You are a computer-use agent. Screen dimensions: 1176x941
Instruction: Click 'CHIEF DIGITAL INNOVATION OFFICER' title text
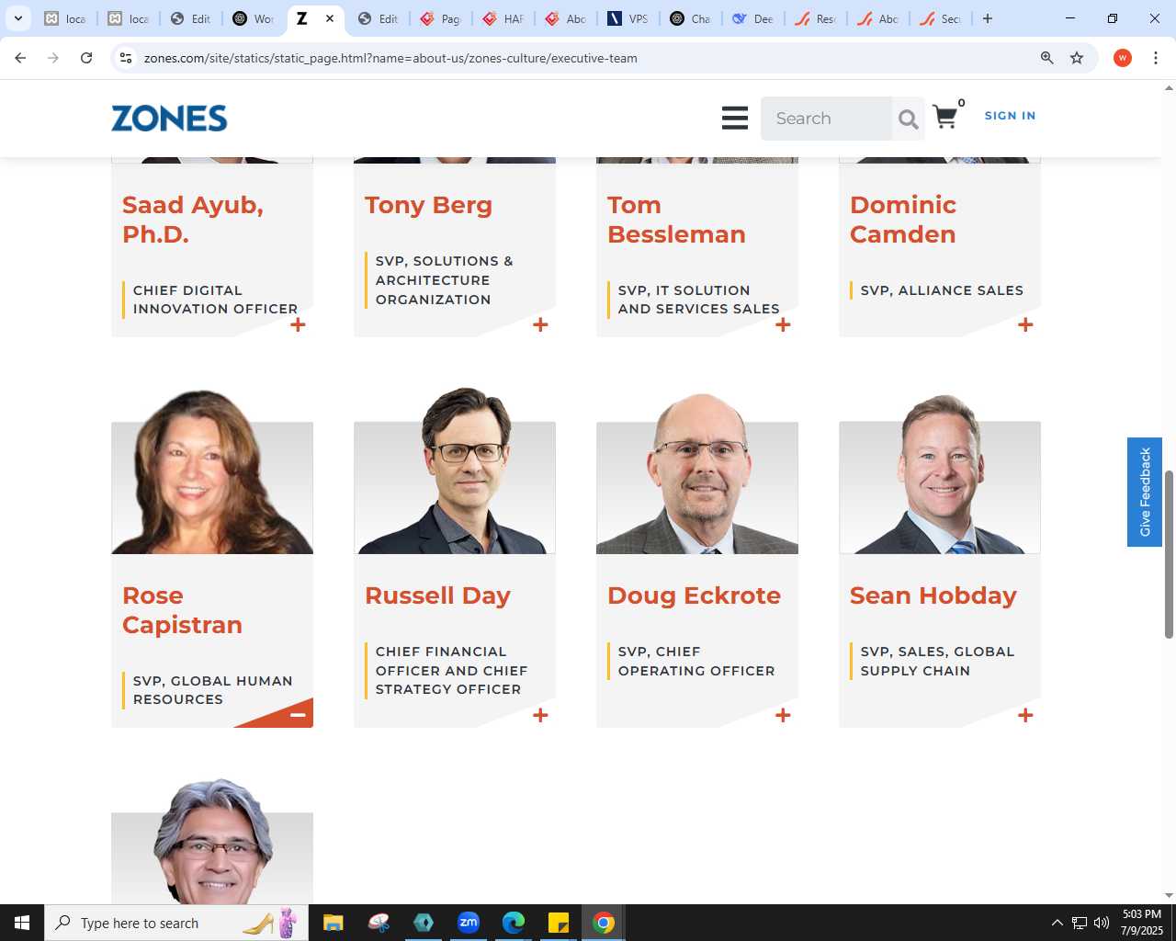[215, 300]
